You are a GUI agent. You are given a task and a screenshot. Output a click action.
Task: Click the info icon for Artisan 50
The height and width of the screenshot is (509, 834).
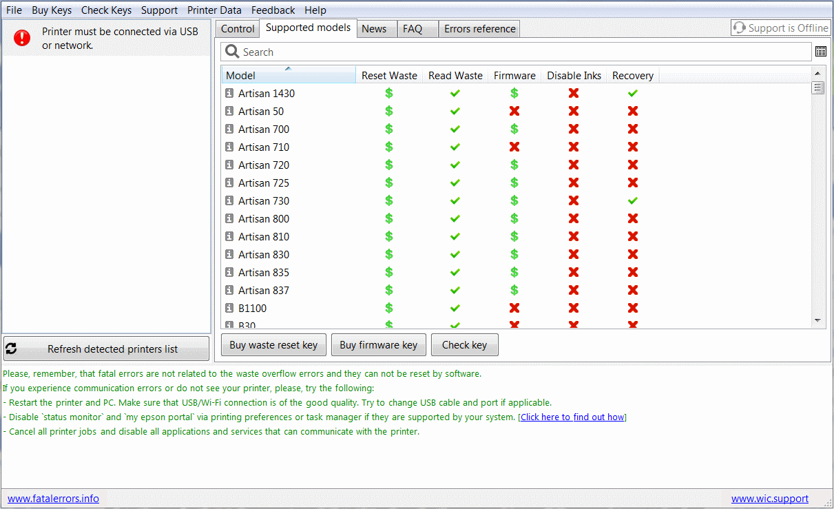click(x=229, y=112)
